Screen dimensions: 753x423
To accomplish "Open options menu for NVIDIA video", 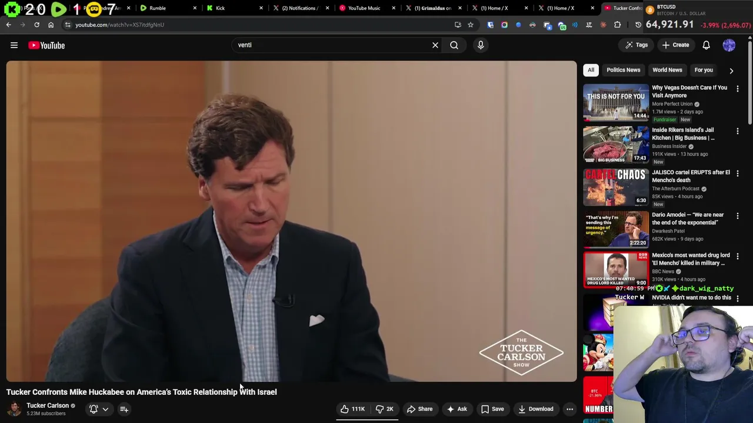I will click(x=738, y=298).
